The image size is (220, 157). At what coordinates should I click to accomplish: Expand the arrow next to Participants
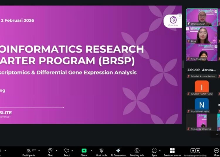point(39,151)
